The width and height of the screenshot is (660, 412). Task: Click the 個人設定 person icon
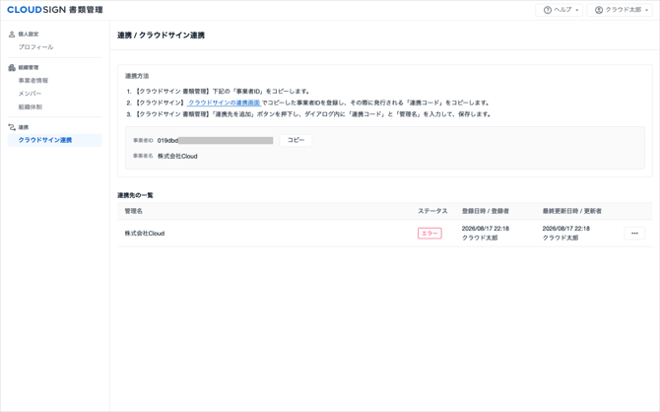click(x=12, y=34)
